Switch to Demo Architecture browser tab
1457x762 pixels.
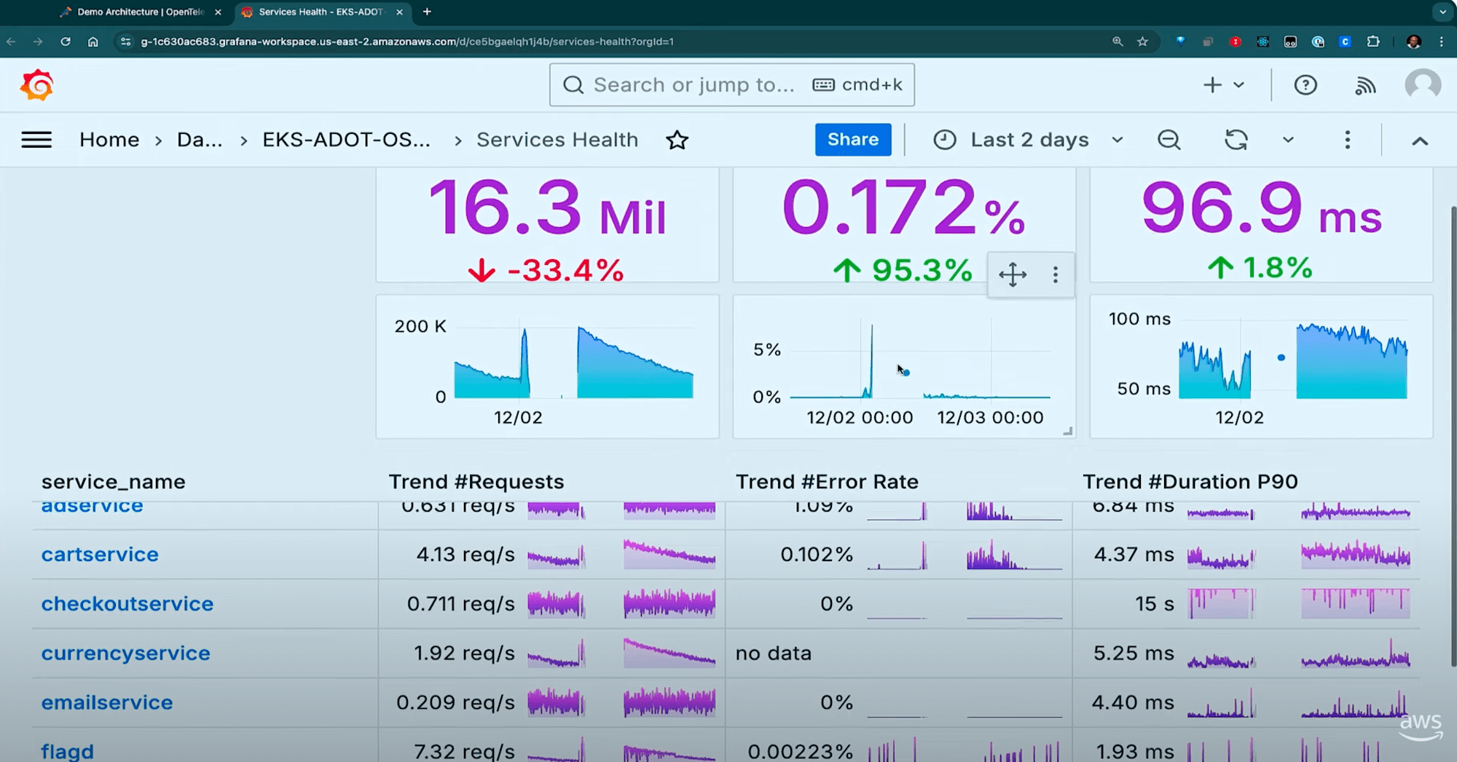tap(142, 12)
